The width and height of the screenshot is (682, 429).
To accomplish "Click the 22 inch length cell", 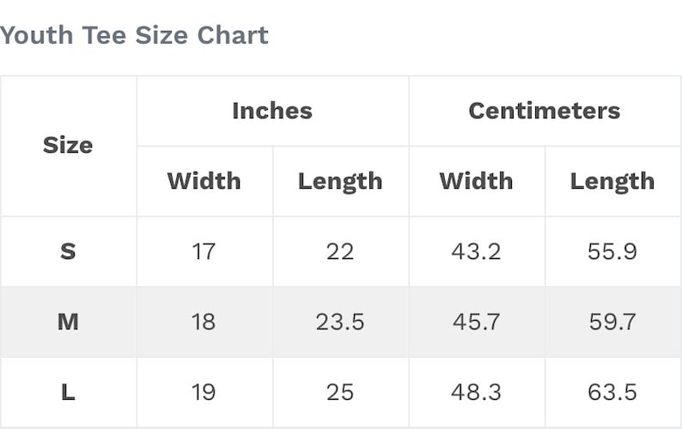I will click(x=340, y=251).
